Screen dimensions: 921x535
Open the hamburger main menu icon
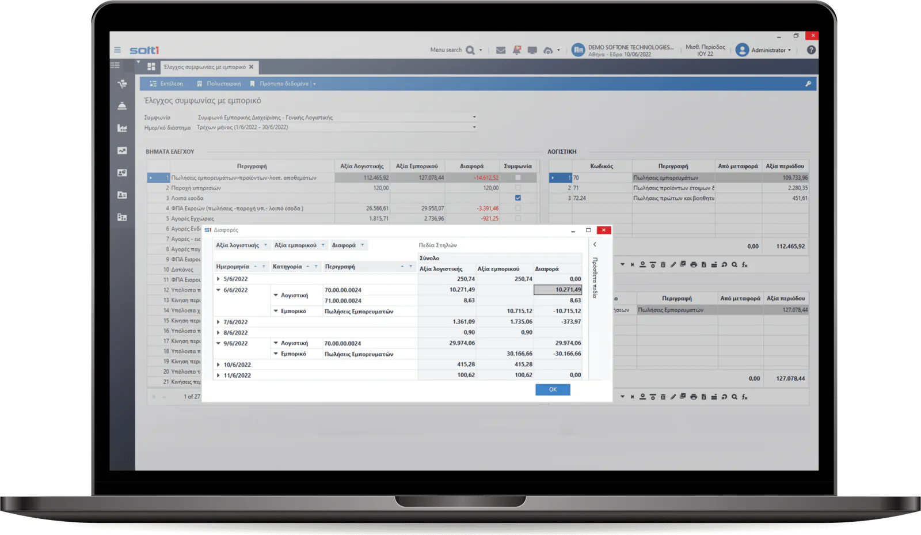coord(117,50)
